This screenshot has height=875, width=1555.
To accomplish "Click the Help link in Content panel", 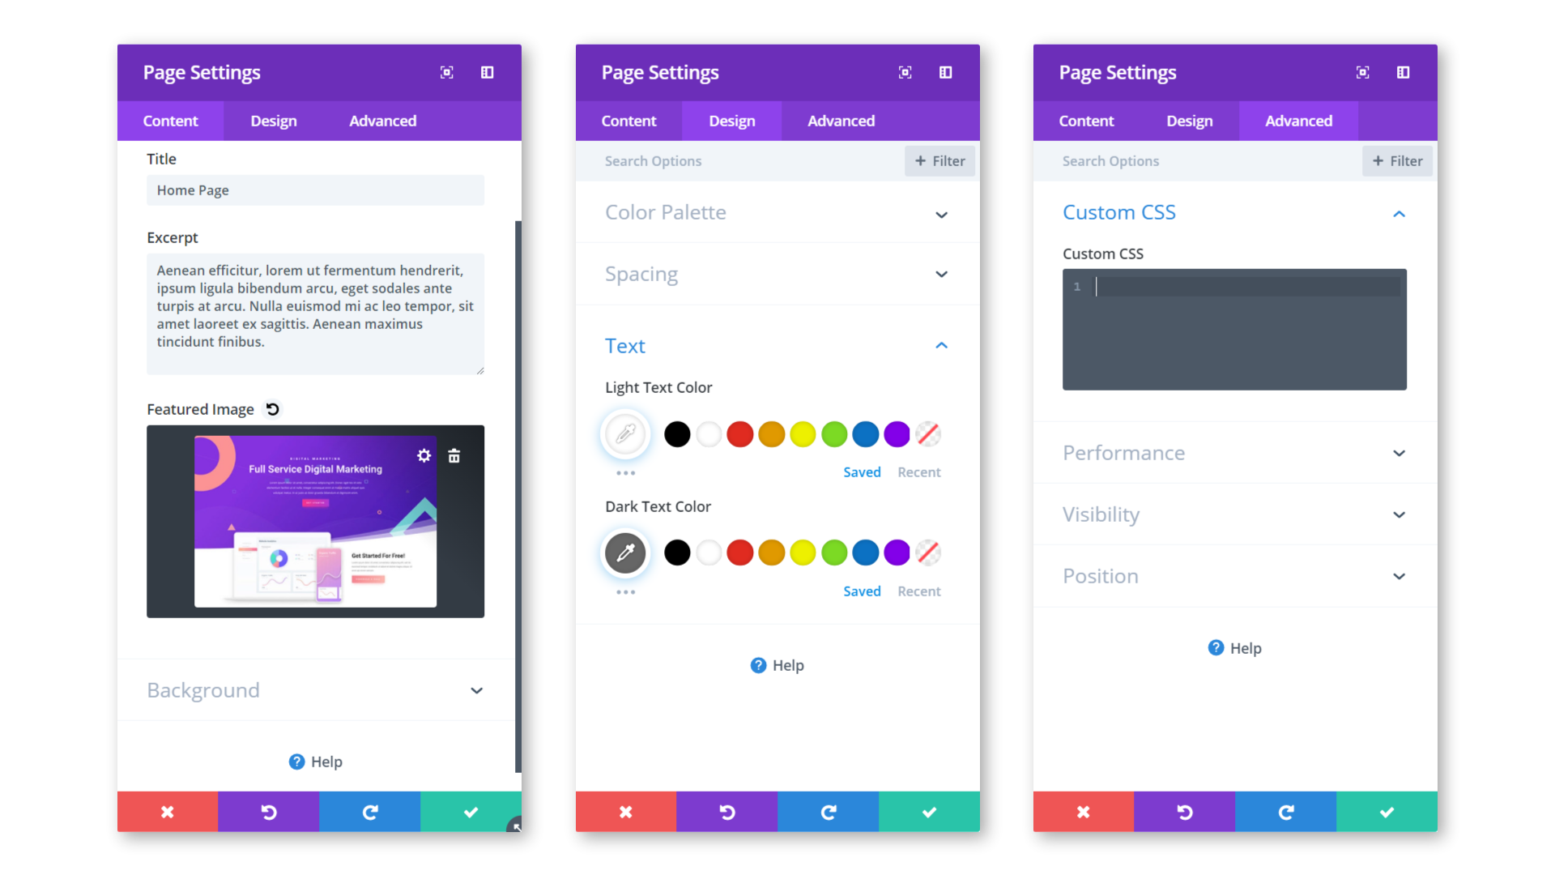I will click(x=317, y=761).
